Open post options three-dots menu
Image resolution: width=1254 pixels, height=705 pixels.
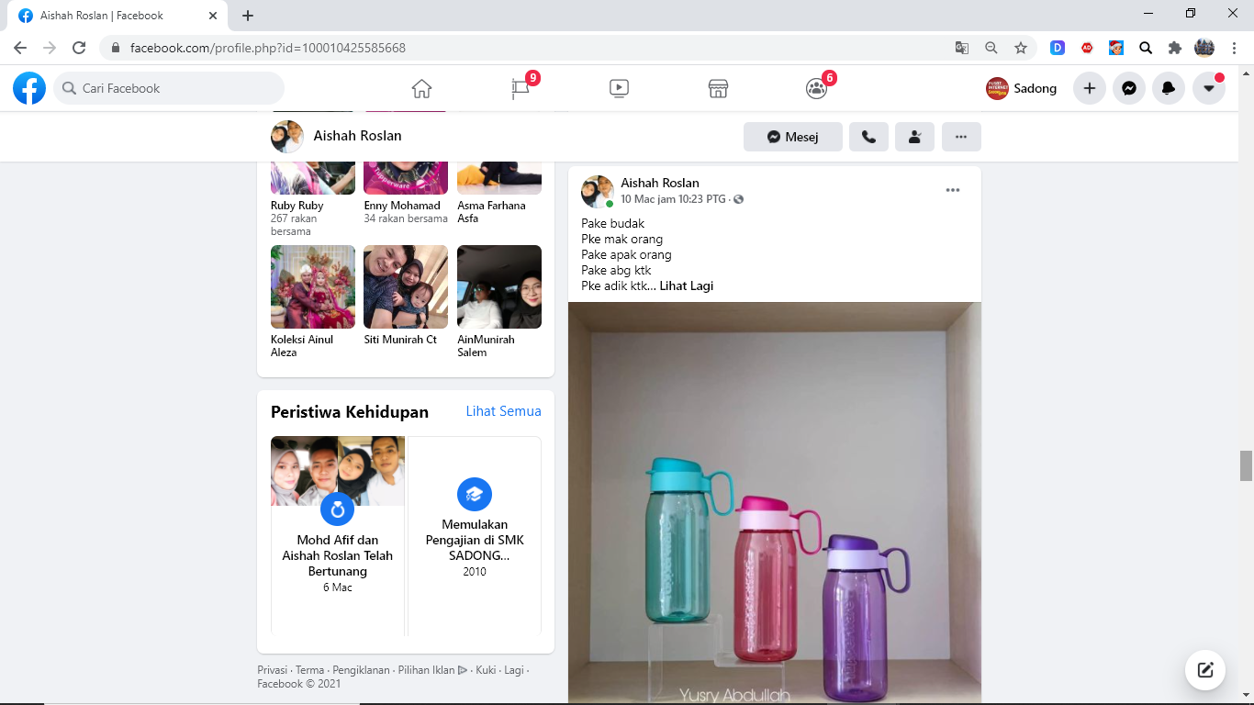click(x=953, y=190)
